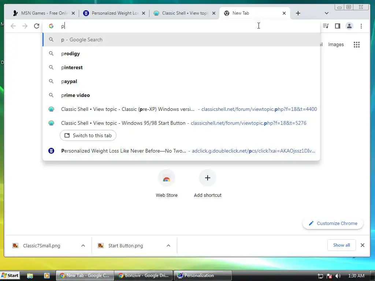
Task: Expand options for Classic7Small.png download
Action: pyautogui.click(x=83, y=246)
